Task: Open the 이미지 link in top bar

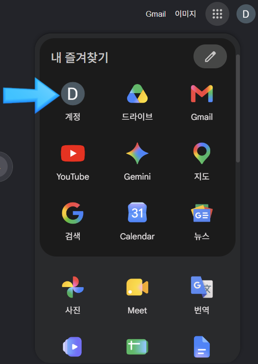Action: tap(185, 14)
